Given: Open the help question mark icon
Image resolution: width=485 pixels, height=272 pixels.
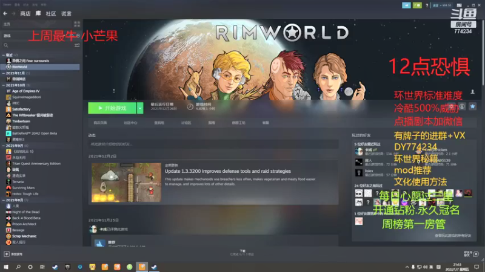Looking at the screenshot, I should 427,5.
